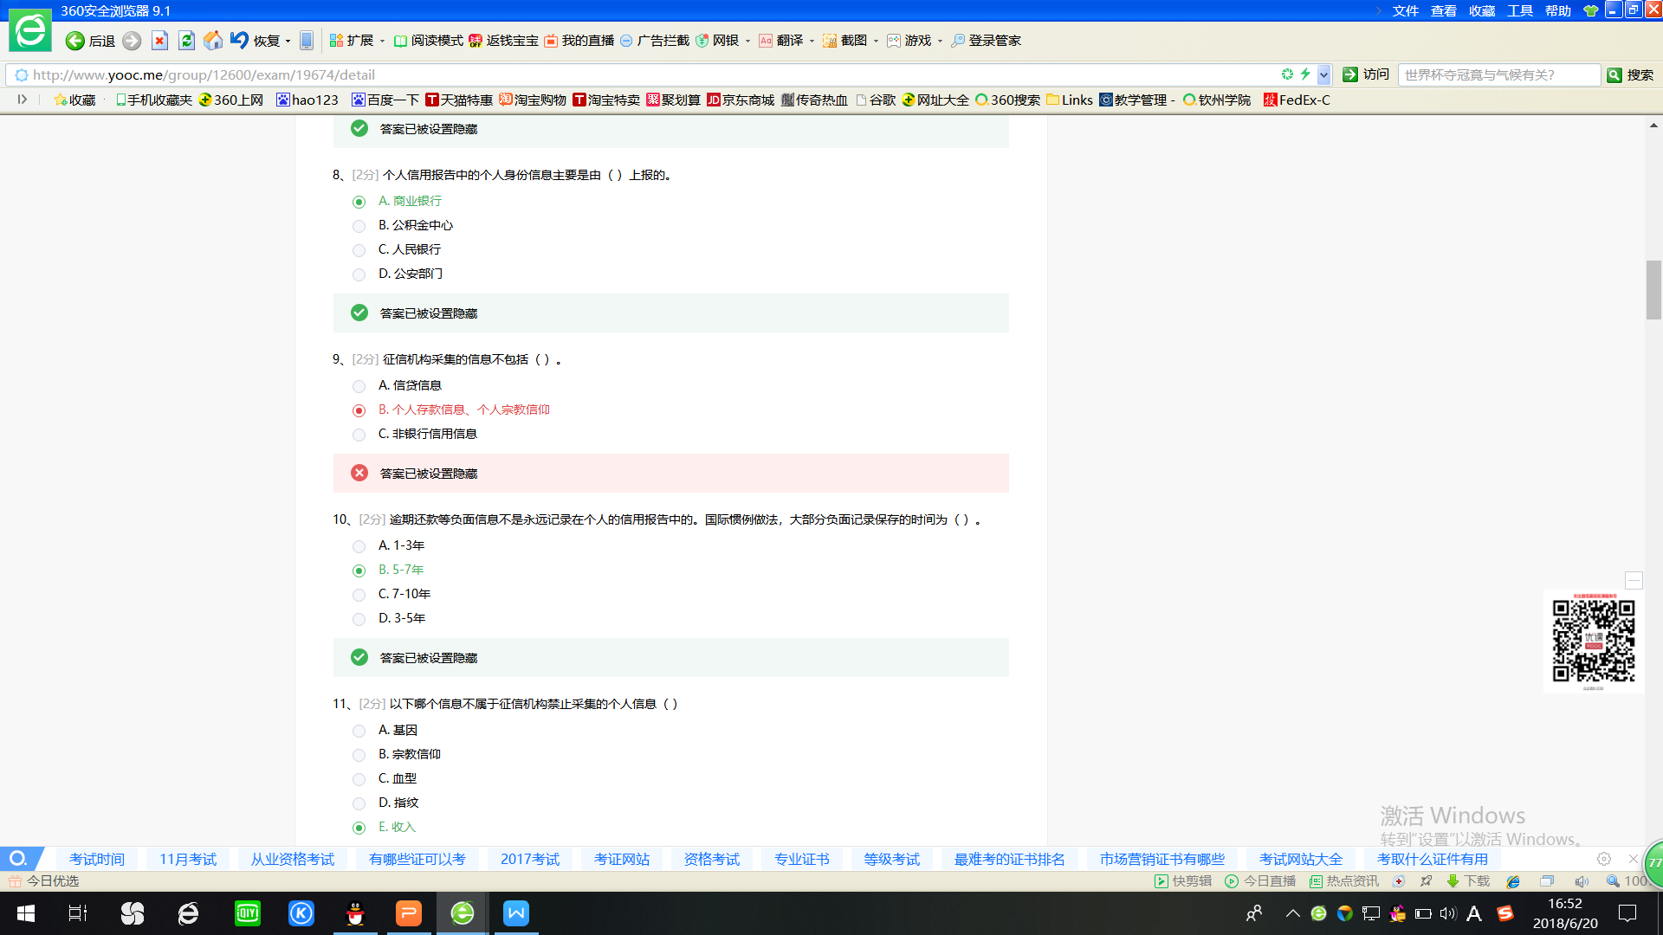The height and width of the screenshot is (935, 1663).
Task: Open the home page icon
Action: coord(213,41)
